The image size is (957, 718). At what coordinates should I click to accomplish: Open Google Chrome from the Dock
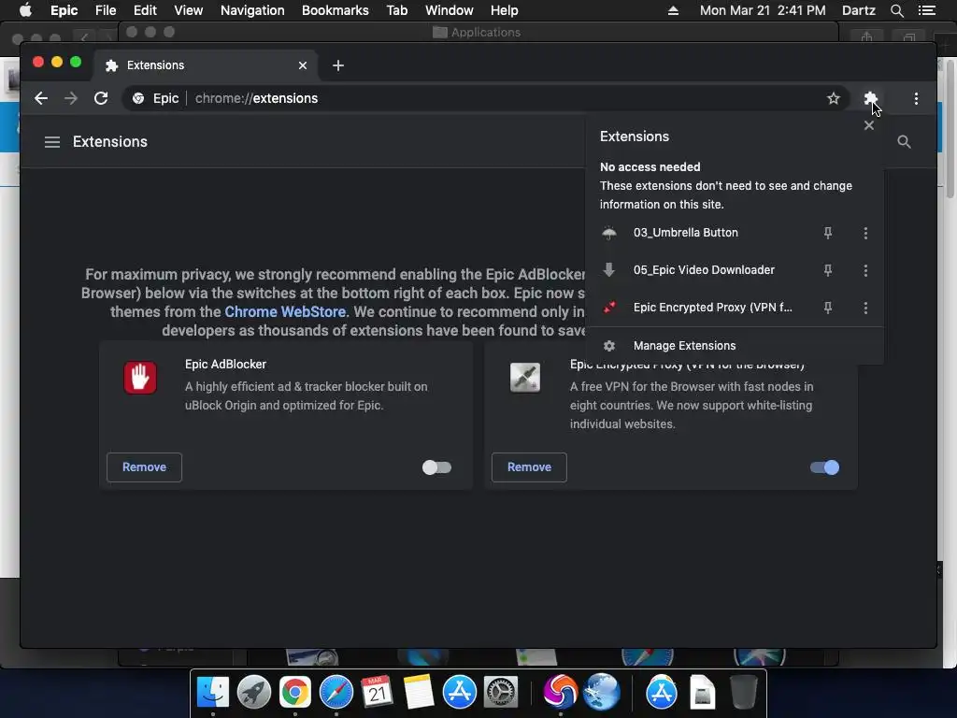[294, 693]
